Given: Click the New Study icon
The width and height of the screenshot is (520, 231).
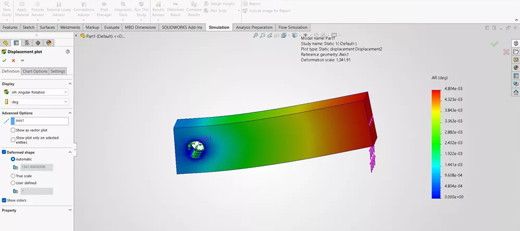Looking at the screenshot, I should click(7, 9).
